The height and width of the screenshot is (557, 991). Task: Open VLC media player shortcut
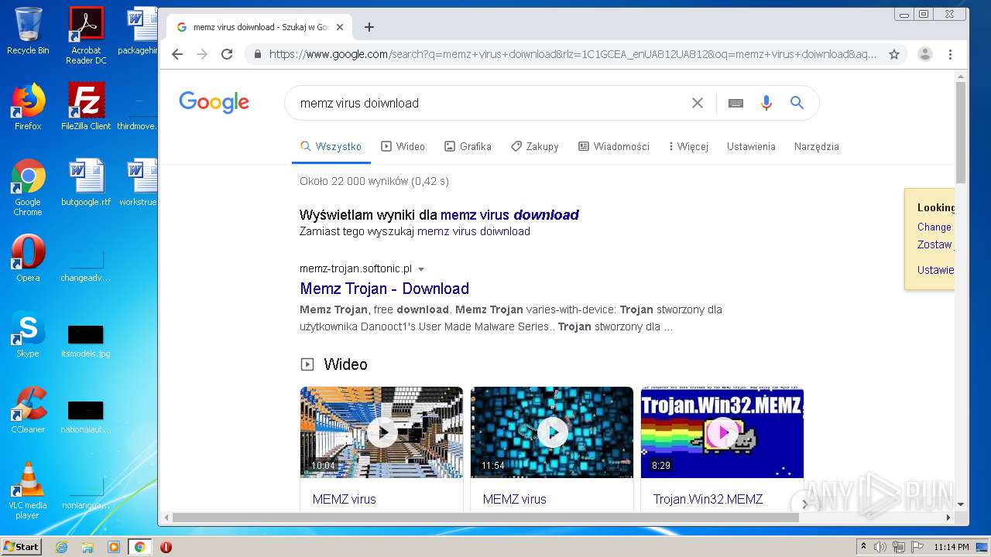point(28,490)
